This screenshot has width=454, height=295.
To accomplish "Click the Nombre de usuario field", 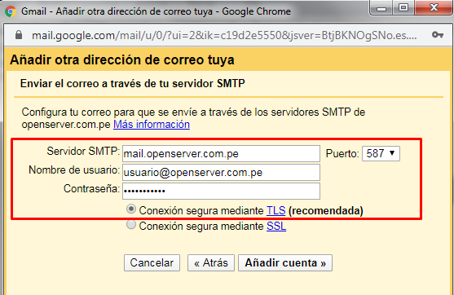I will (x=221, y=173).
